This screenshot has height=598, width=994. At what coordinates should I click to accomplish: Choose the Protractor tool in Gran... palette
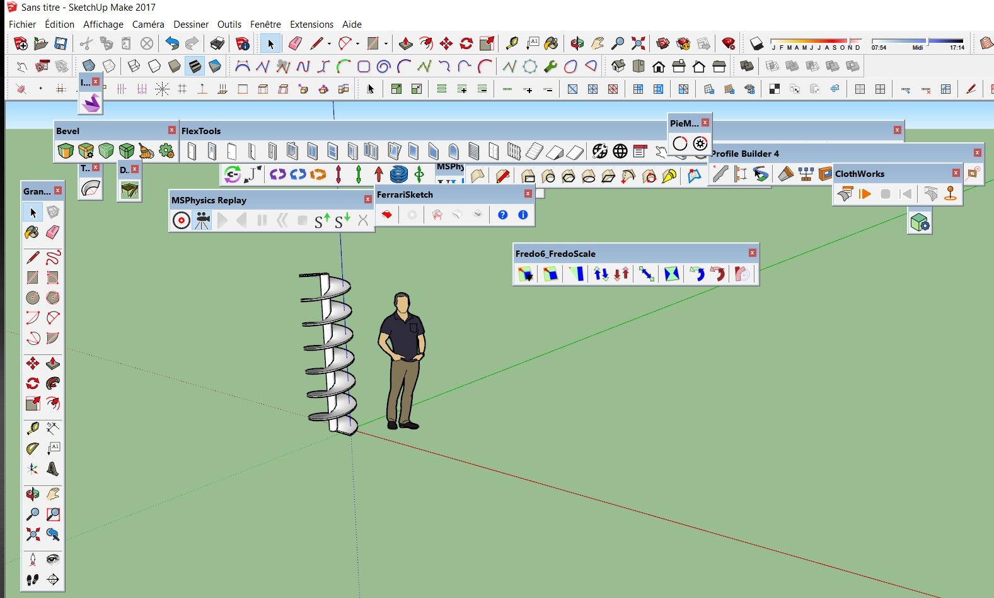(x=33, y=449)
